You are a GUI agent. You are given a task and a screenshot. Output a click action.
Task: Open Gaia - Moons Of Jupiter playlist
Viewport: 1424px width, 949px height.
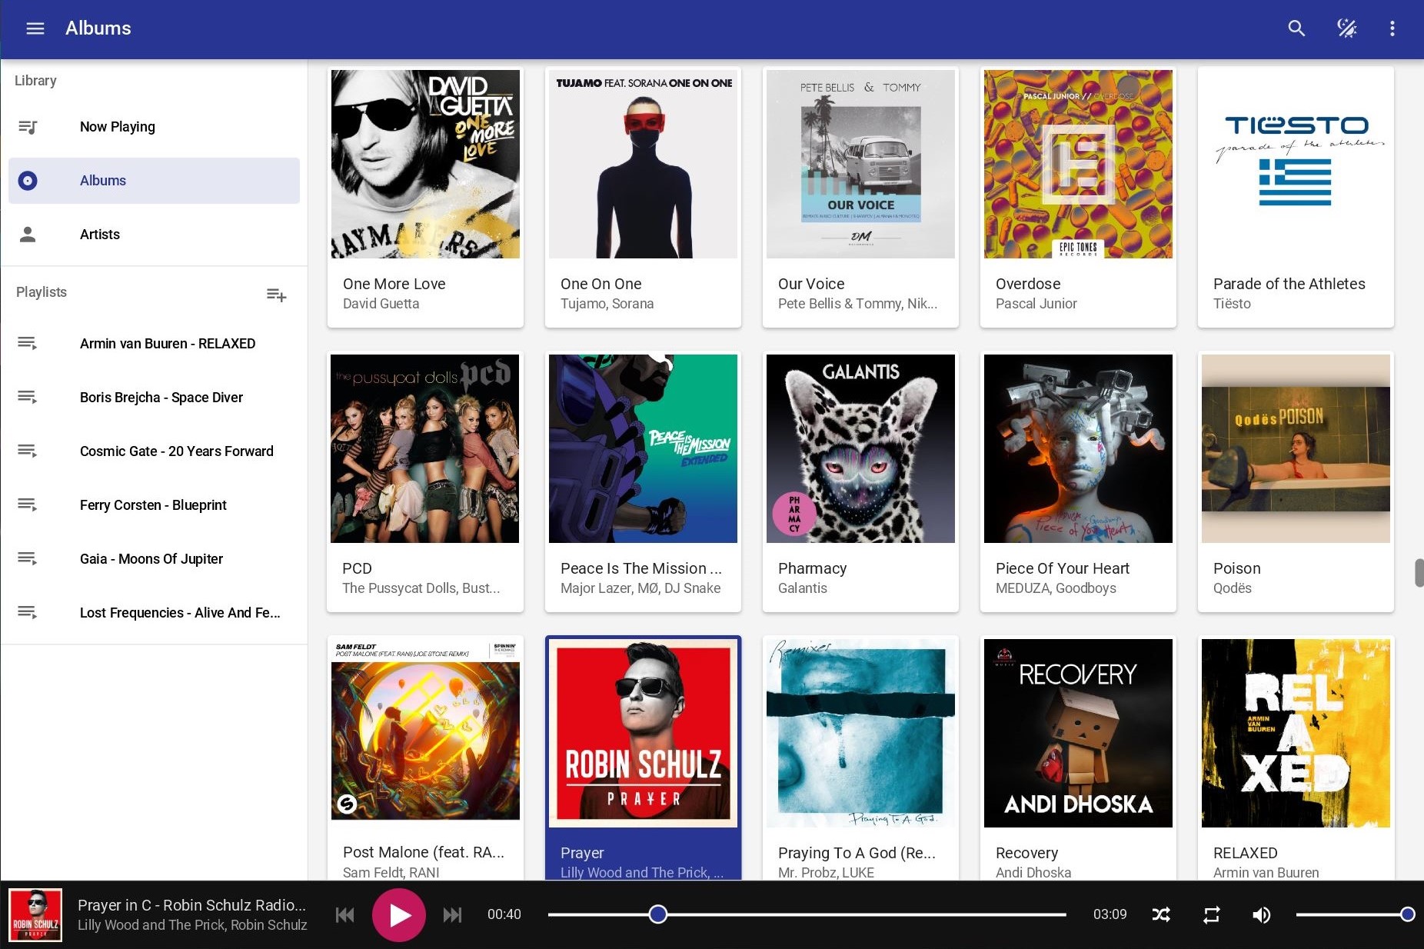[x=154, y=558]
